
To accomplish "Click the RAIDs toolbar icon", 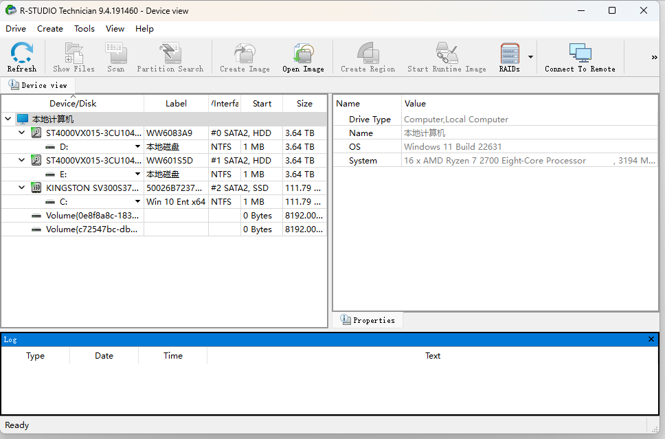I will tap(509, 57).
